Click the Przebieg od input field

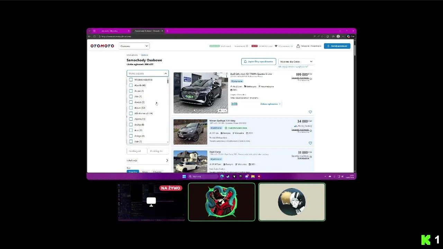click(x=137, y=151)
